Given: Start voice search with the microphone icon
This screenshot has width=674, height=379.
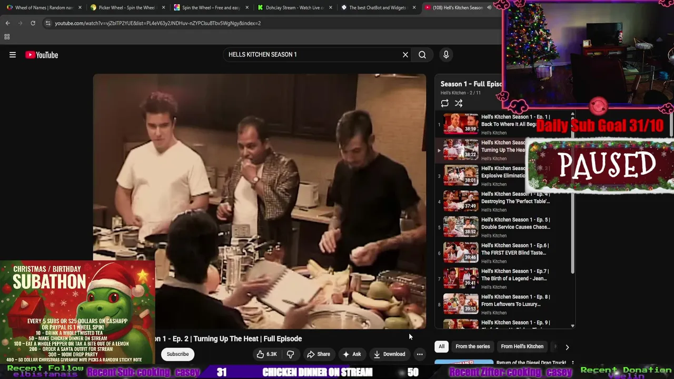Looking at the screenshot, I should pos(446,55).
